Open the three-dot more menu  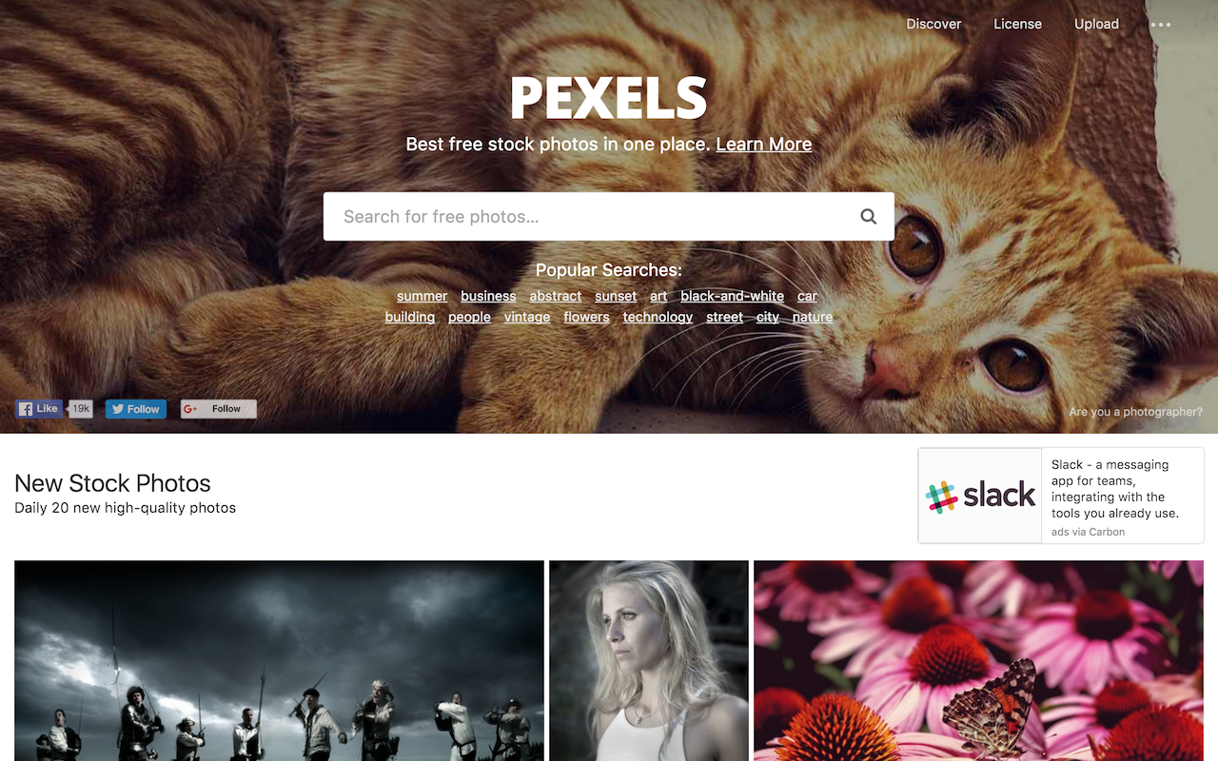pyautogui.click(x=1160, y=25)
